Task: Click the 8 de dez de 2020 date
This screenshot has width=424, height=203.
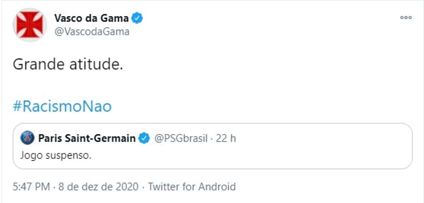Action: coord(99,187)
